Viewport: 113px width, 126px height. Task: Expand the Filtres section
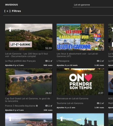point(13,11)
